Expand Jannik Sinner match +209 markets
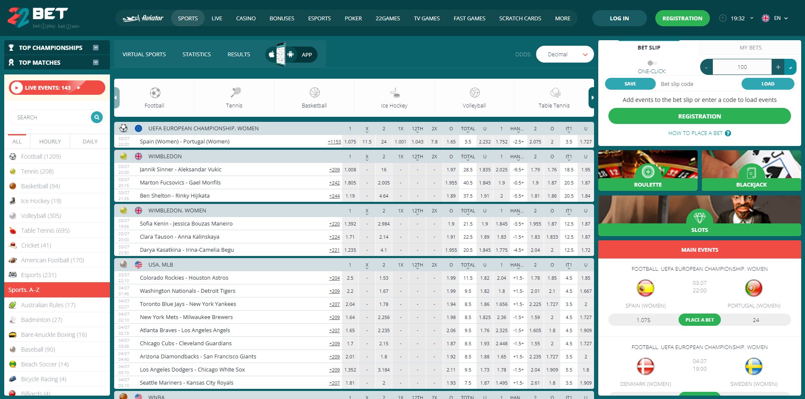 click(334, 170)
